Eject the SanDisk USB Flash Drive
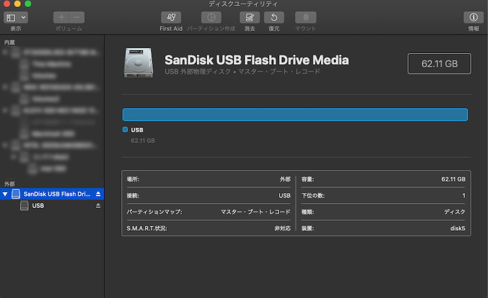Screen dimensions: 488x298 click(x=98, y=194)
